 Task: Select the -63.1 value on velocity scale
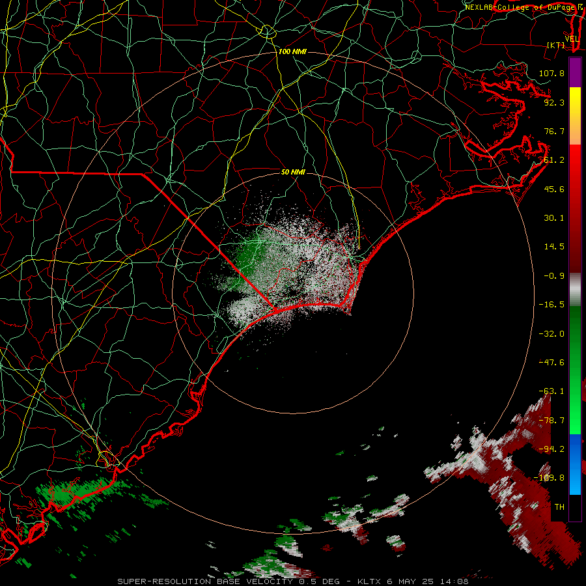(551, 391)
